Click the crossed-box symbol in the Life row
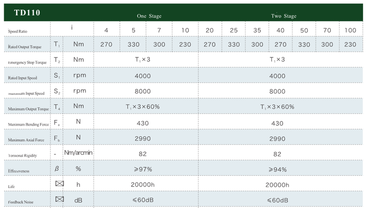 pos(59,184)
